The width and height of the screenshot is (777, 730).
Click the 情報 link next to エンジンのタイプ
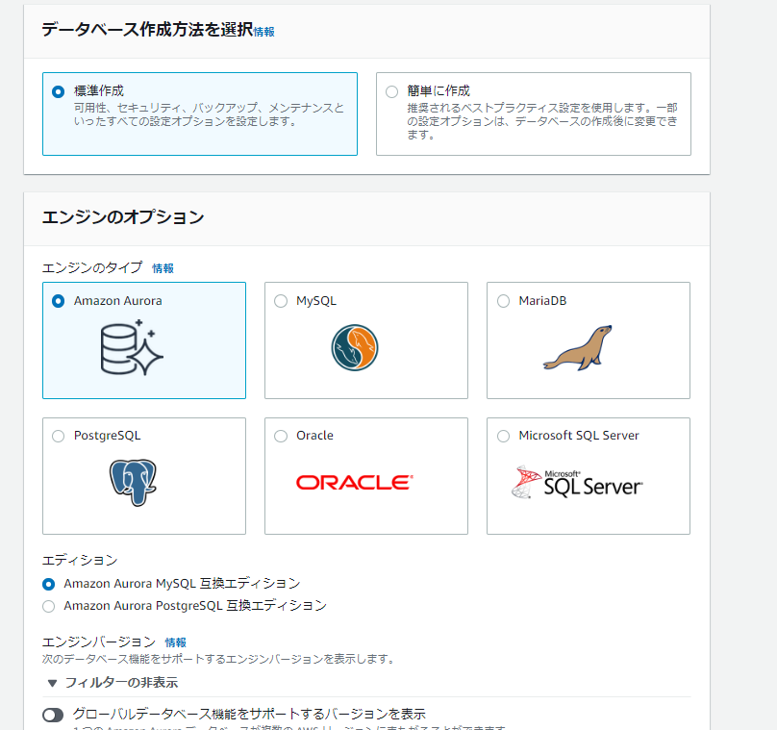[163, 267]
